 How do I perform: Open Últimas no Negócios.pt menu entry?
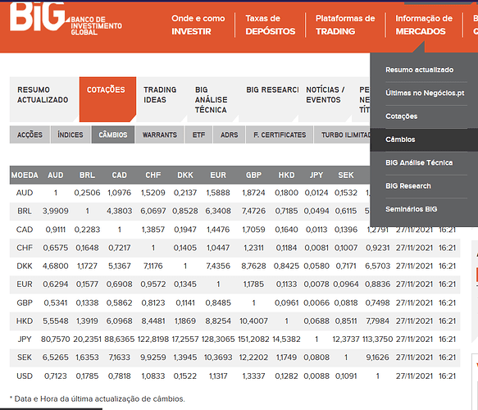(x=425, y=93)
